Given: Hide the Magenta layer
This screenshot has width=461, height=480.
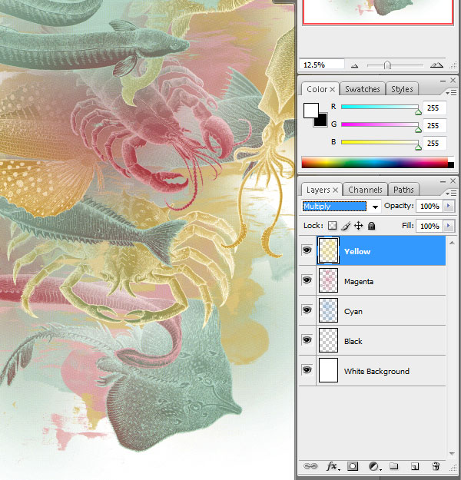Looking at the screenshot, I should [307, 280].
